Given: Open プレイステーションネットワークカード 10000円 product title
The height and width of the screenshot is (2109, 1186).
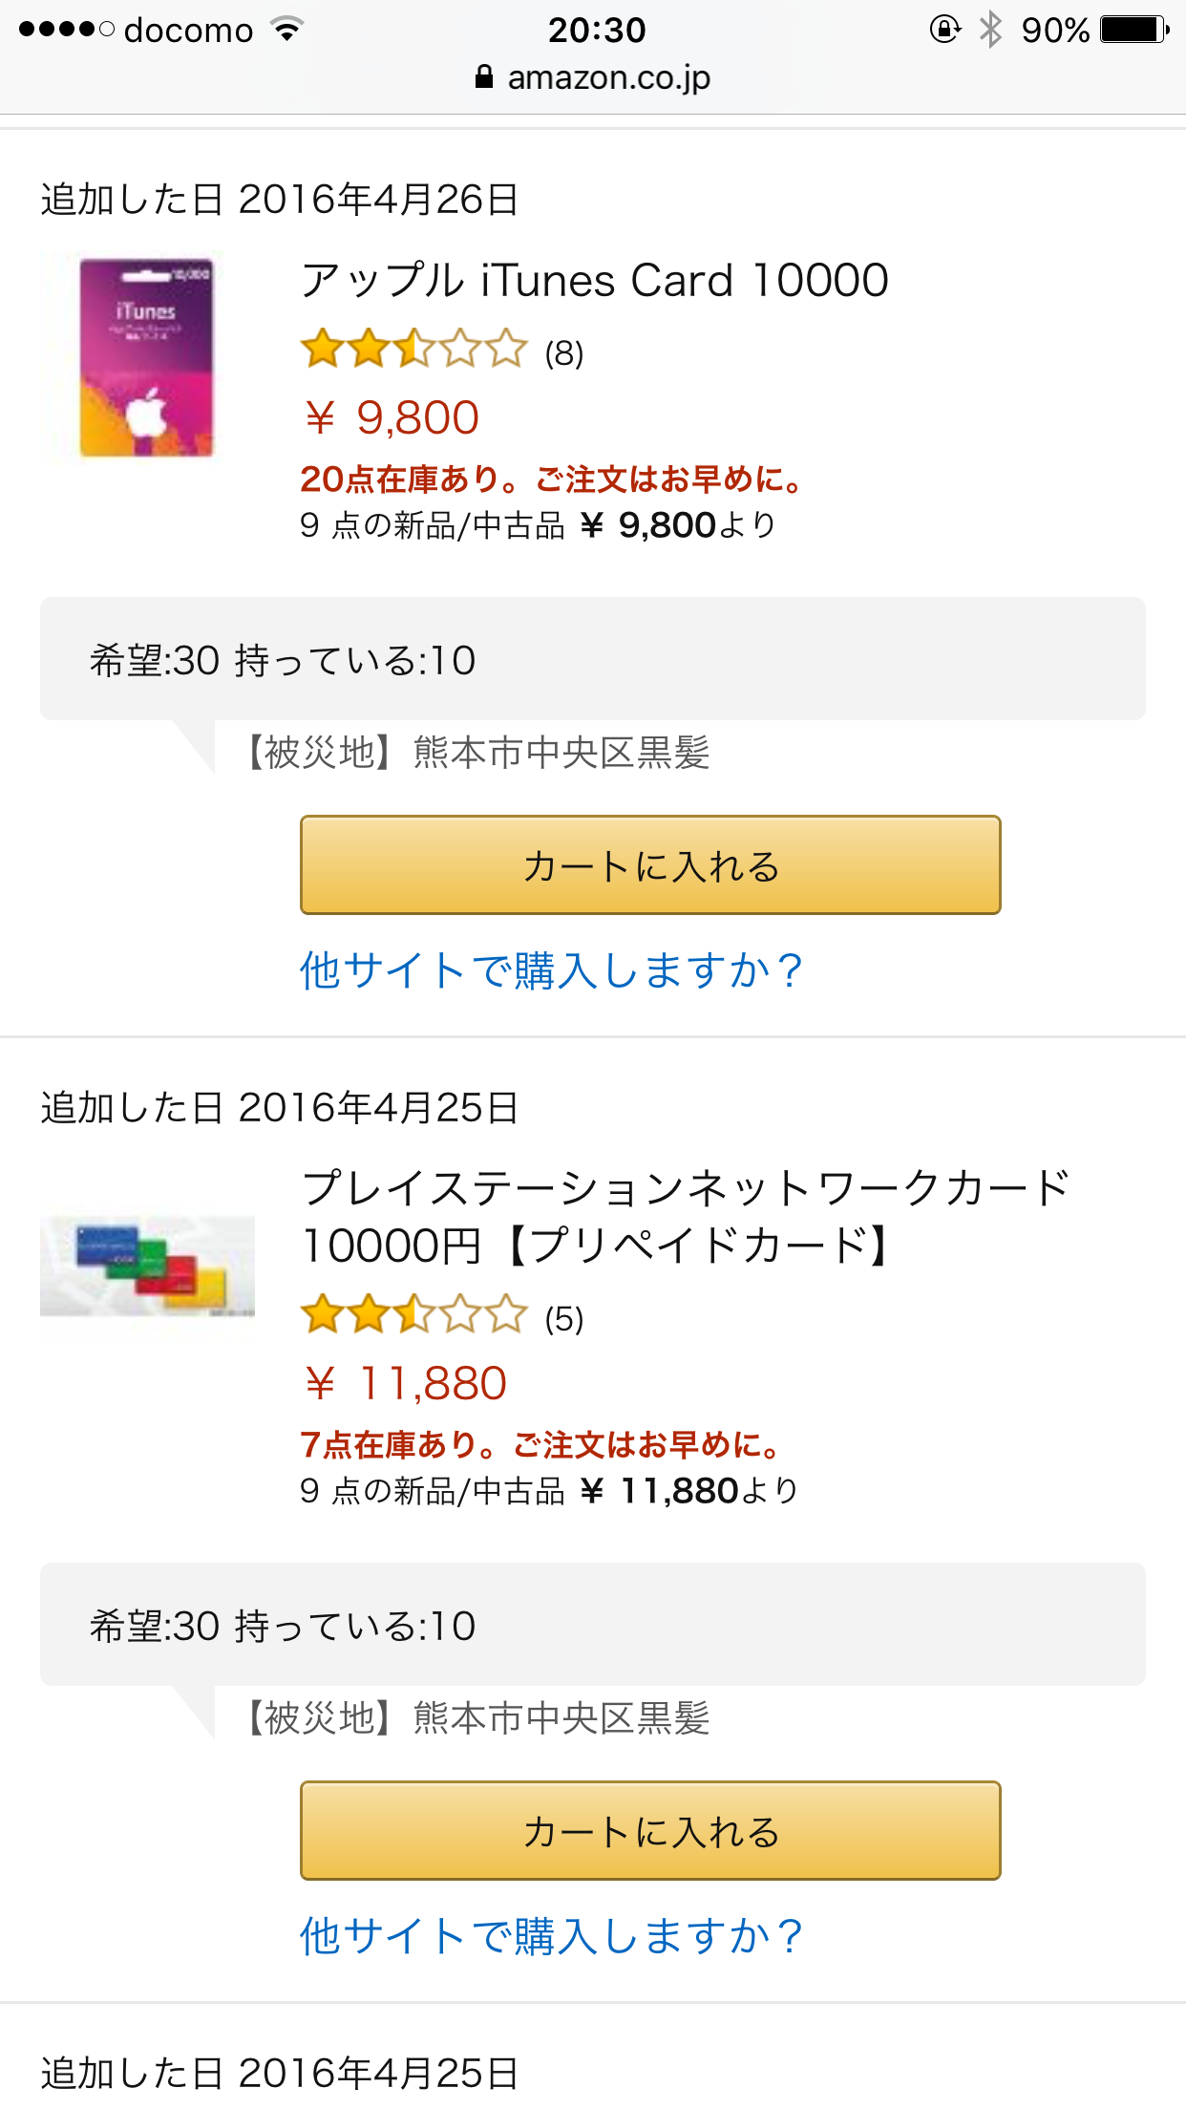Looking at the screenshot, I should (686, 1216).
